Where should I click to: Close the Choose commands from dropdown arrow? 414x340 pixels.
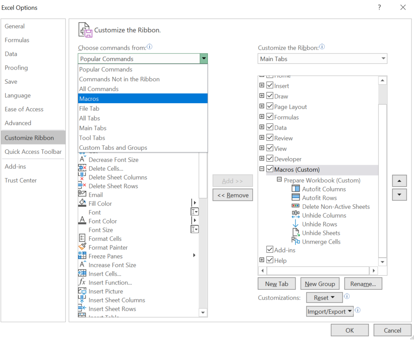pos(204,58)
